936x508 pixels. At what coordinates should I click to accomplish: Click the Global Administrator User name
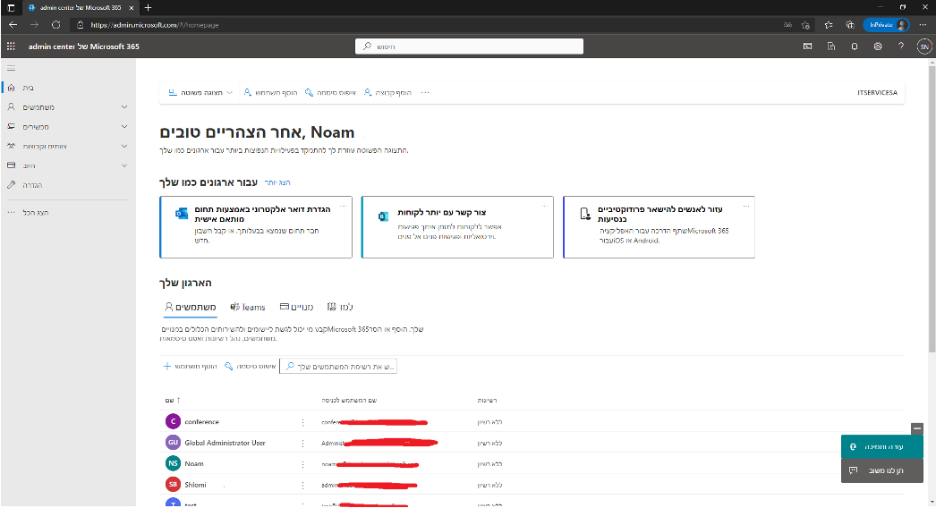[x=225, y=443]
